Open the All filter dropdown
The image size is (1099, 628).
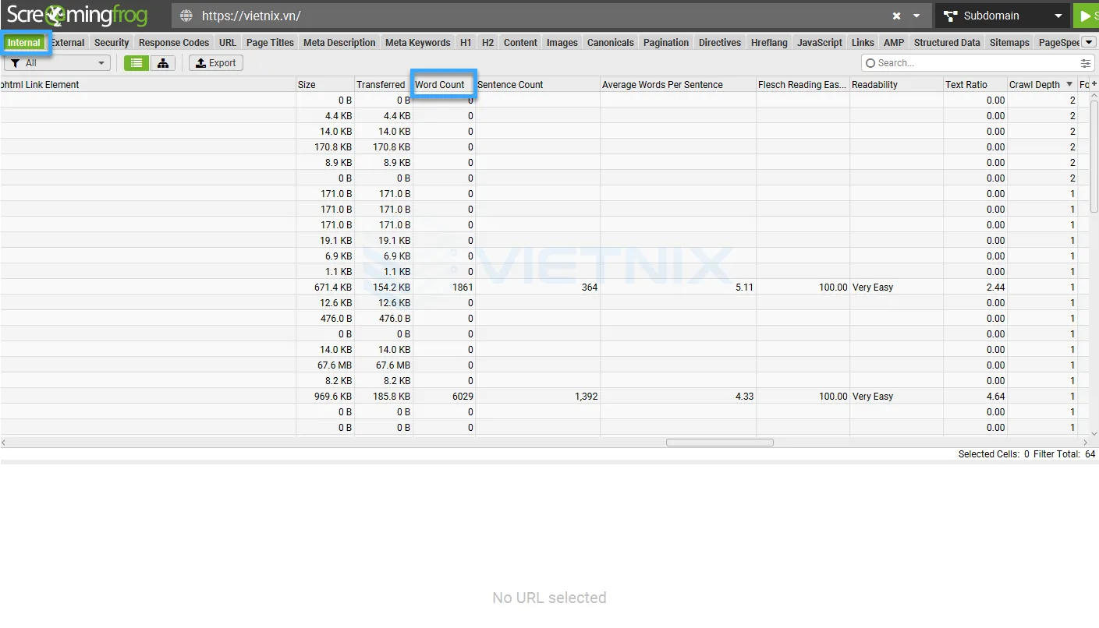[x=57, y=63]
